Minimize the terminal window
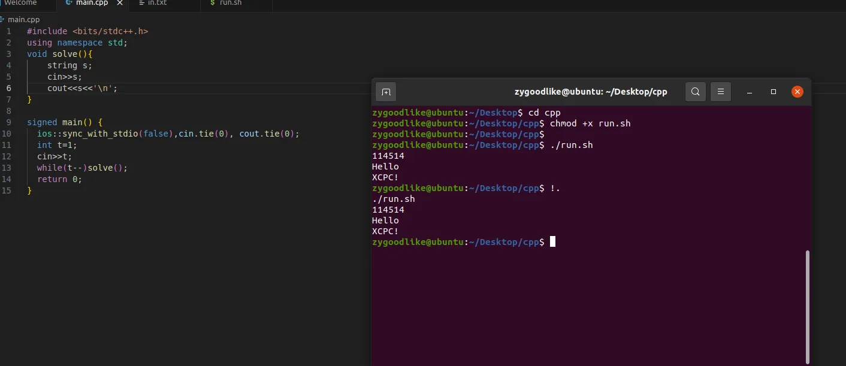The width and height of the screenshot is (846, 366). coord(750,92)
